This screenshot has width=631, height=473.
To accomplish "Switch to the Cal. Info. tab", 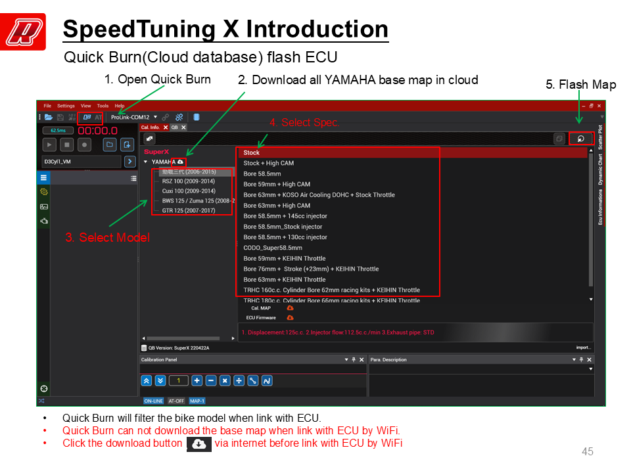I will pyautogui.click(x=150, y=127).
